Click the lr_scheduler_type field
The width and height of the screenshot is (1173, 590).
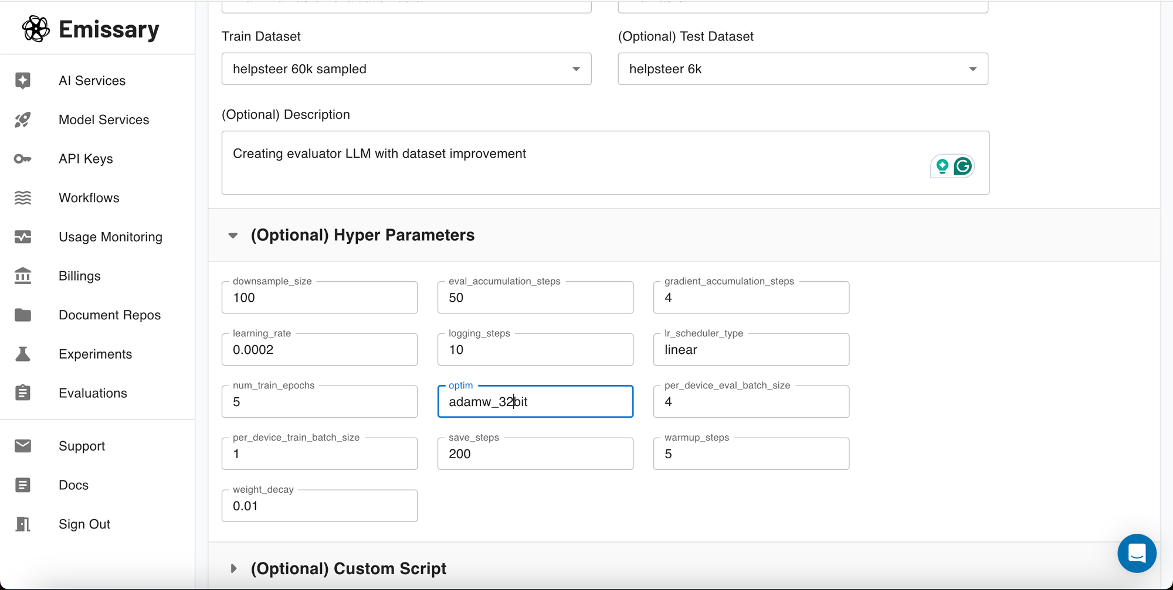751,350
